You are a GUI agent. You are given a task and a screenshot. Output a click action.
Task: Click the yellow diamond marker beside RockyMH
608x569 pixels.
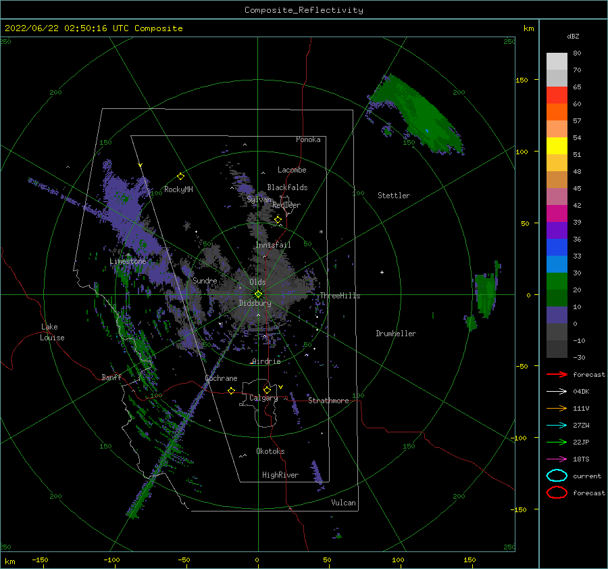tap(180, 177)
